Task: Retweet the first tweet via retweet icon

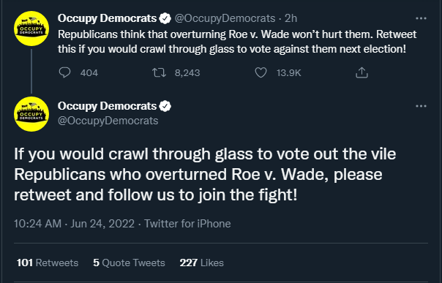Action: pyautogui.click(x=159, y=72)
